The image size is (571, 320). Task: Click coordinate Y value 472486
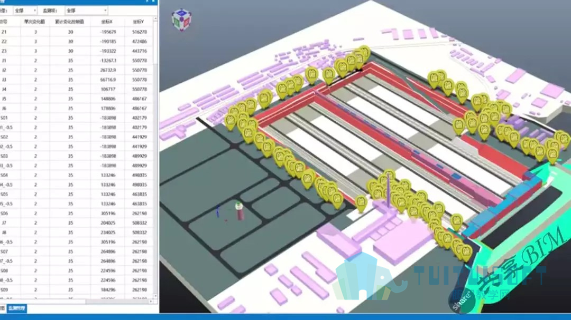[140, 42]
